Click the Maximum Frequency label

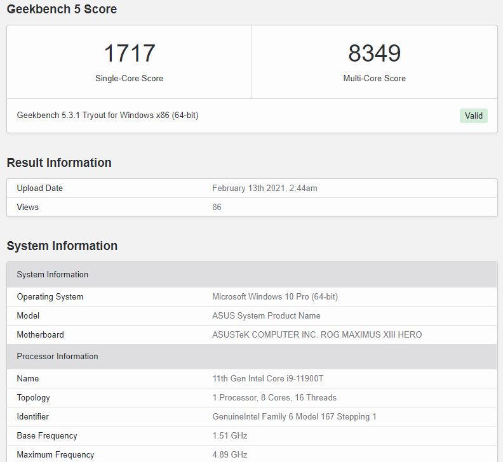coord(55,454)
